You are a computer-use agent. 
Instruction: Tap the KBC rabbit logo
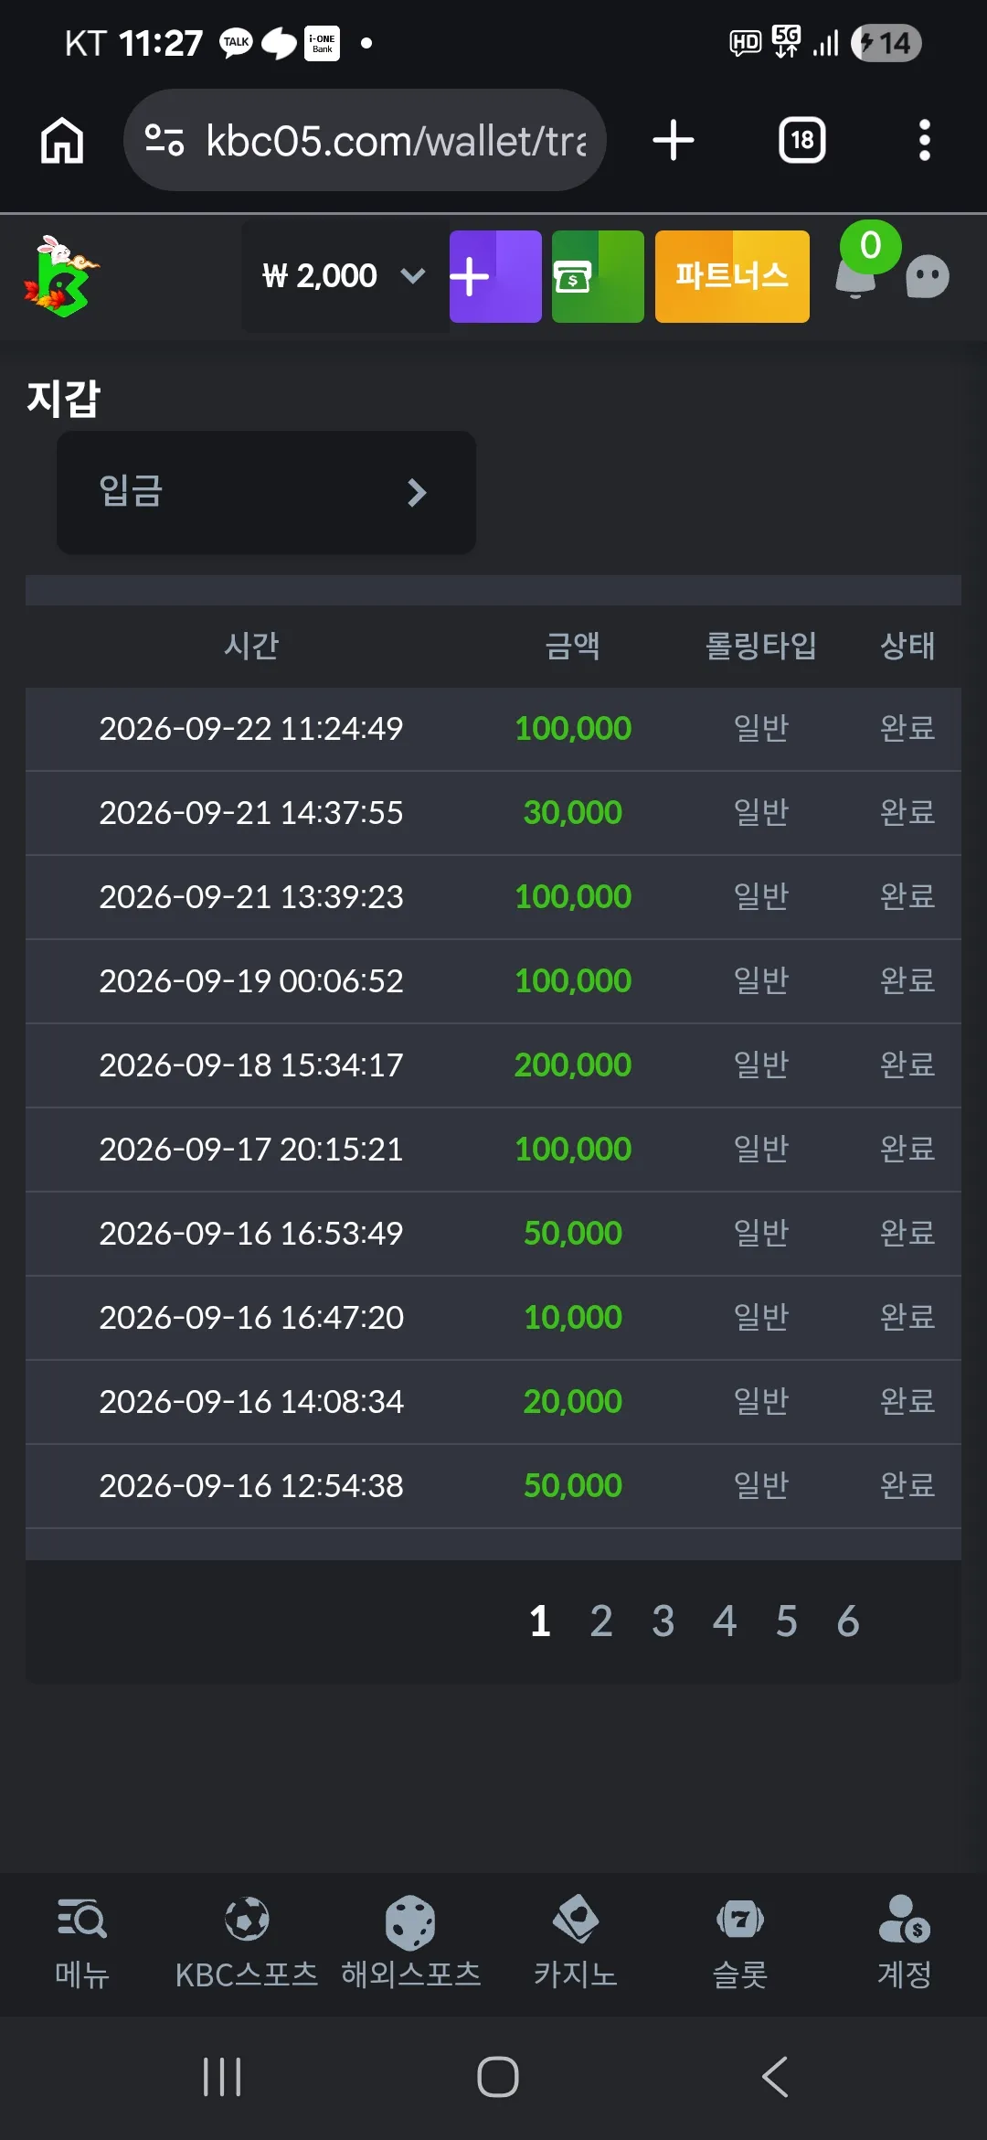(61, 276)
